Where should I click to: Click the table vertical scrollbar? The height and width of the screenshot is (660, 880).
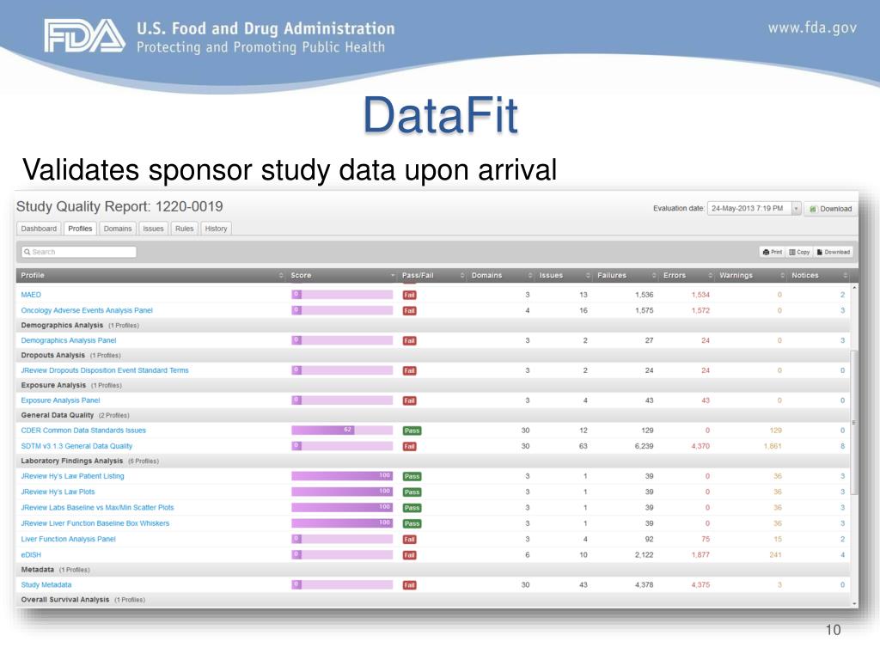click(x=854, y=423)
